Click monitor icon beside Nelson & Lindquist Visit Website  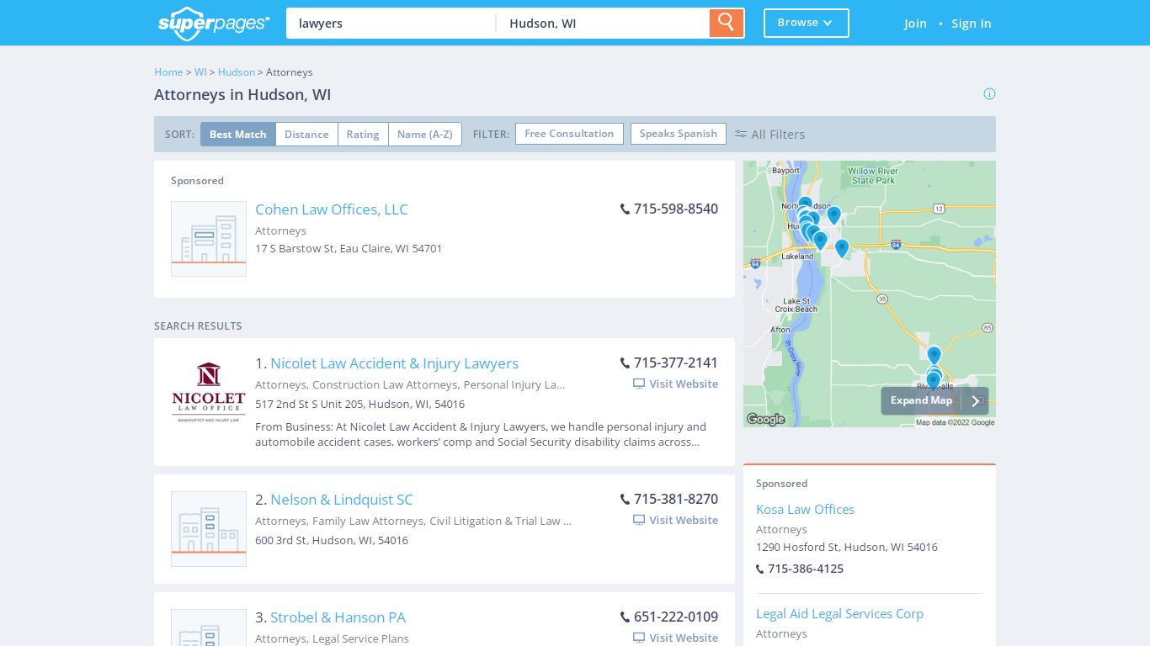tap(639, 520)
